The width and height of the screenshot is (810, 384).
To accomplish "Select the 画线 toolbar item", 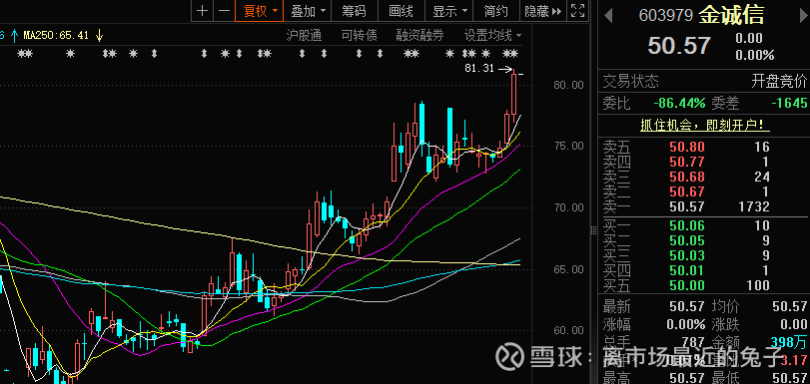I will point(402,11).
